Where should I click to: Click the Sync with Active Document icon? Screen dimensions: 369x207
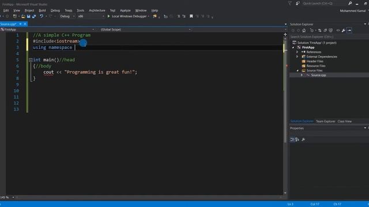319,30
